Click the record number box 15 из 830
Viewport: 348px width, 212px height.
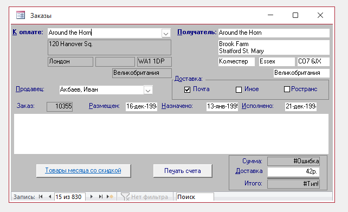pos(70,197)
